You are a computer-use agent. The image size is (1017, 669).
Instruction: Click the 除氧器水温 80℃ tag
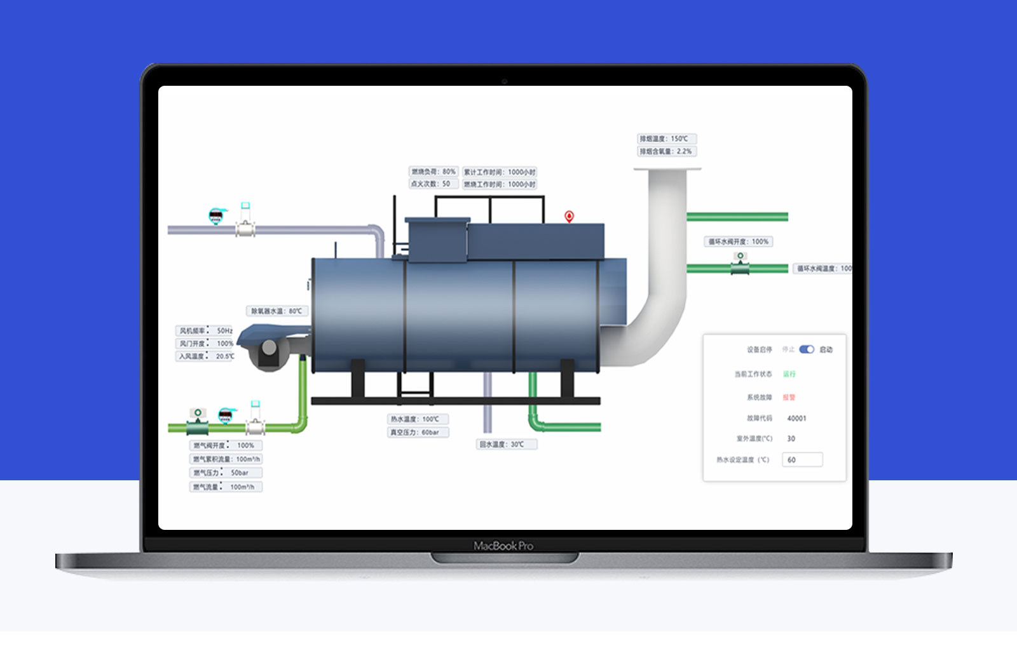[276, 311]
